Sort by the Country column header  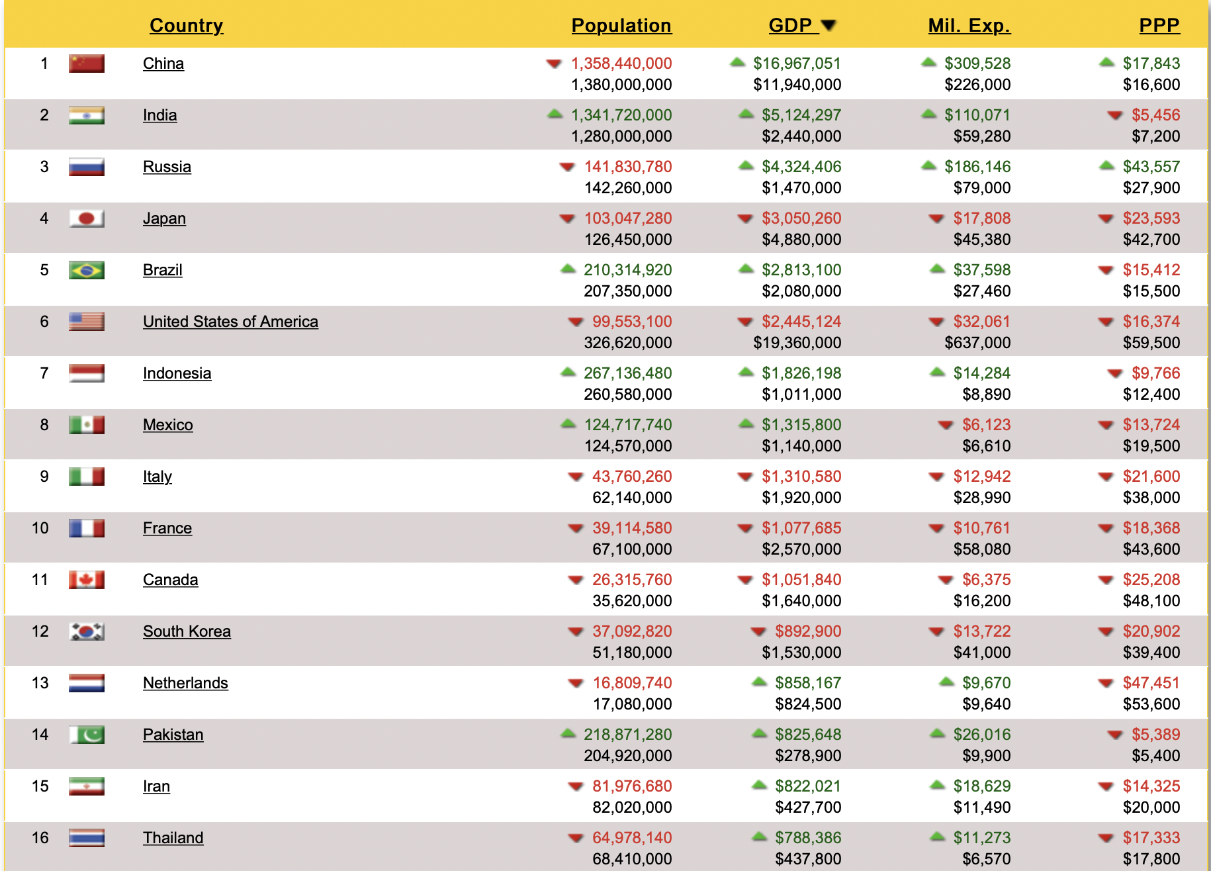click(186, 26)
